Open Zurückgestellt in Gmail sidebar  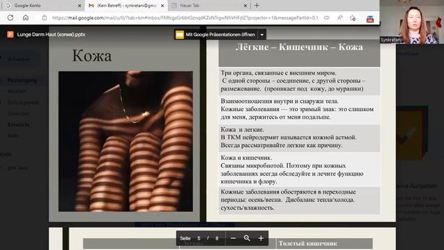pos(23,102)
